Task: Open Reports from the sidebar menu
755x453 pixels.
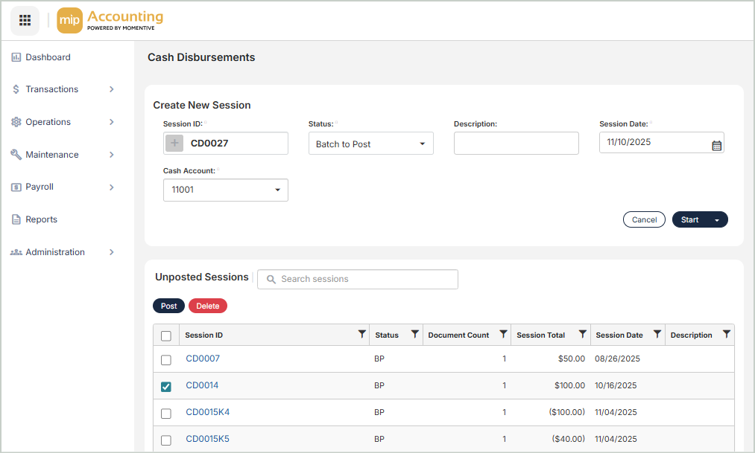Action: point(41,219)
